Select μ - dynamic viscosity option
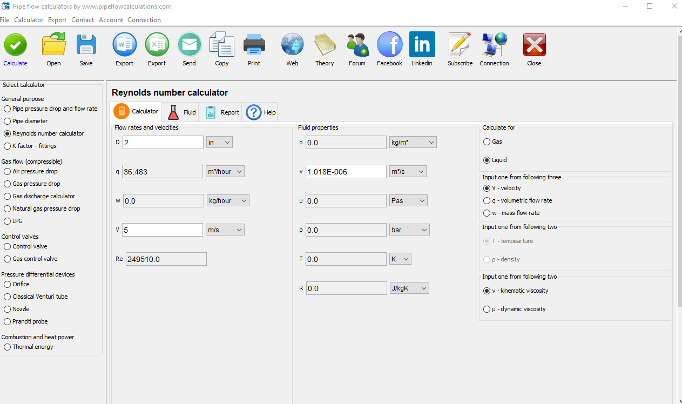The width and height of the screenshot is (682, 404). (x=487, y=309)
